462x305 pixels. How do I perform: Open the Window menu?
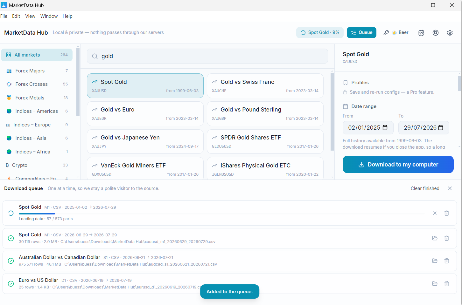[x=49, y=16]
